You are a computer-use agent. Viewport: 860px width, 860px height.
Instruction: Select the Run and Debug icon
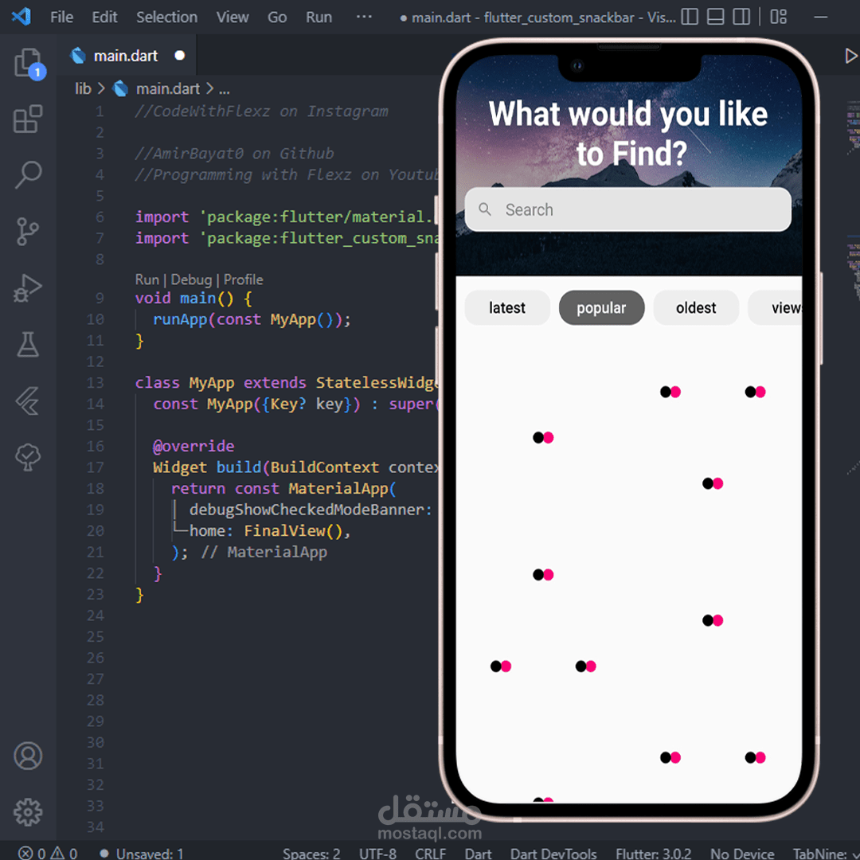pos(29,287)
